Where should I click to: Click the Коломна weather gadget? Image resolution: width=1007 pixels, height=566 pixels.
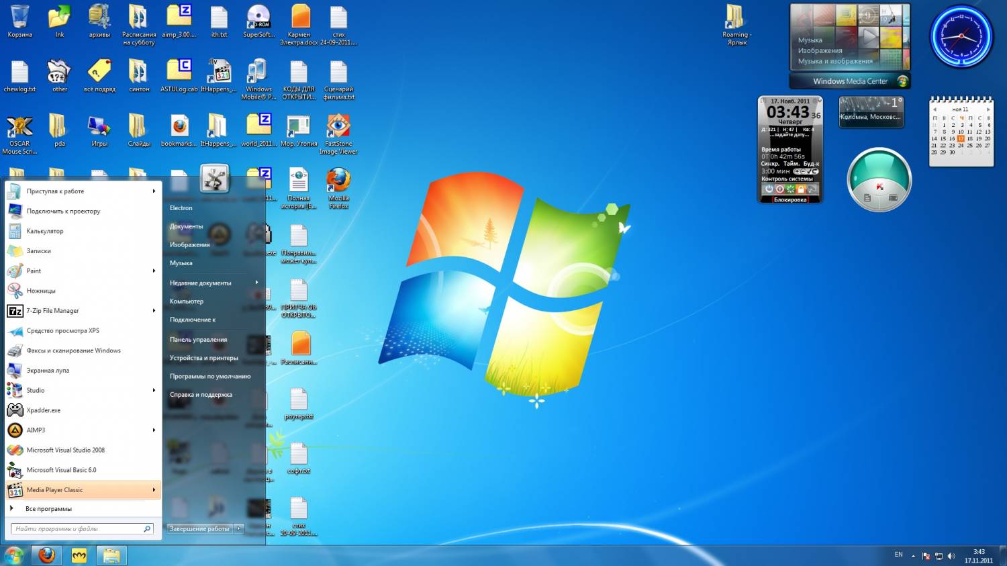coord(871,111)
